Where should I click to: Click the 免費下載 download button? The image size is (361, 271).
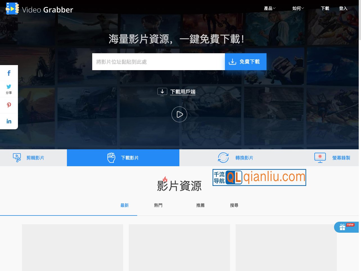point(245,61)
